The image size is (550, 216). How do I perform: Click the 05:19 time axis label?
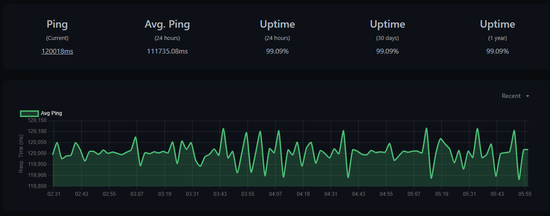tap(442, 194)
